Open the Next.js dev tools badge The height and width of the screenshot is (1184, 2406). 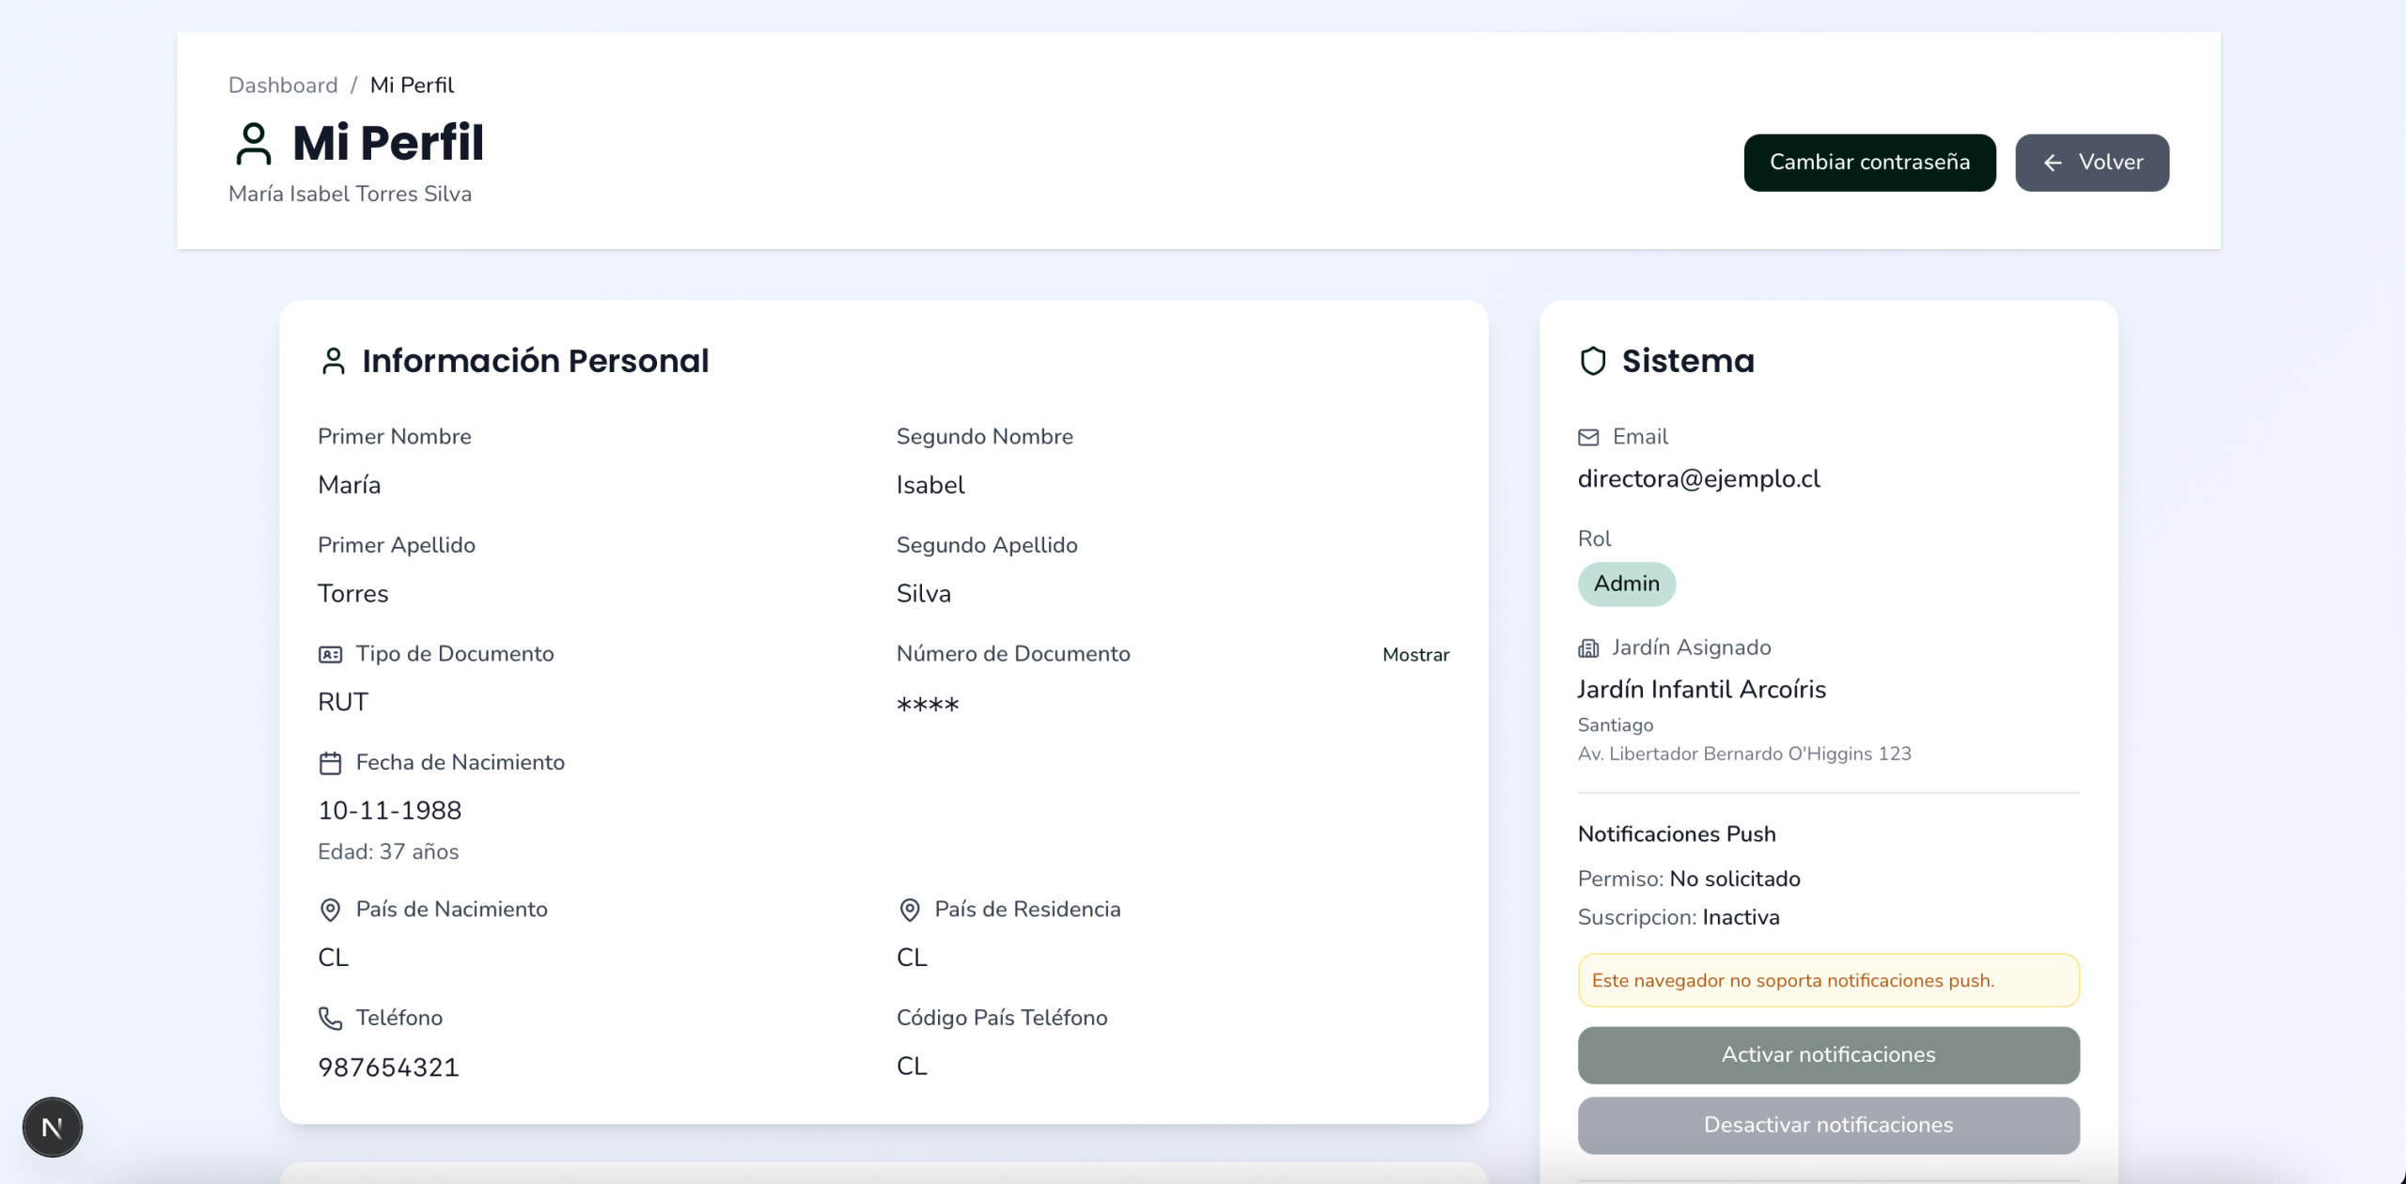point(53,1127)
